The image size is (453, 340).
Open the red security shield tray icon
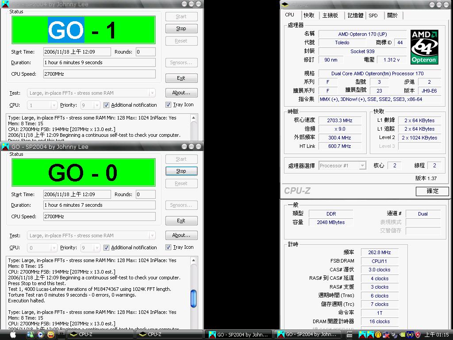pos(418,335)
